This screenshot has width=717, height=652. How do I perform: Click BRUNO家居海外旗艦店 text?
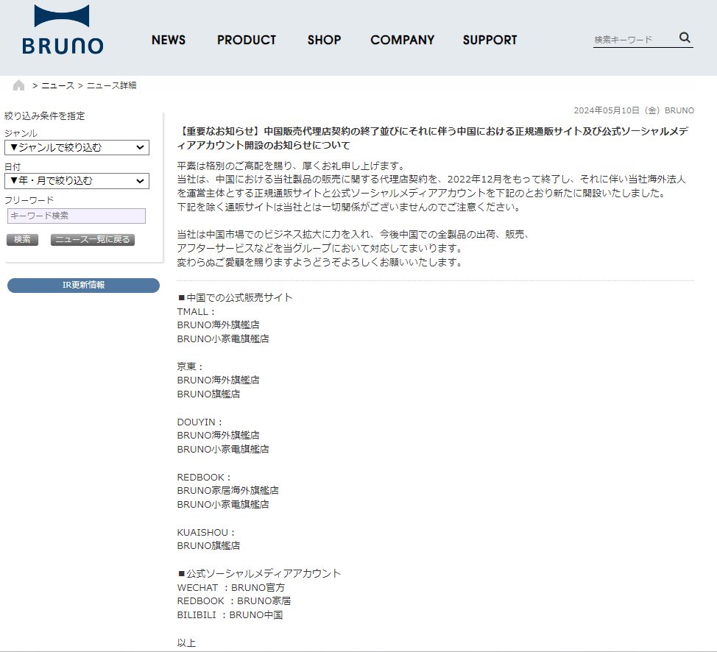click(227, 491)
